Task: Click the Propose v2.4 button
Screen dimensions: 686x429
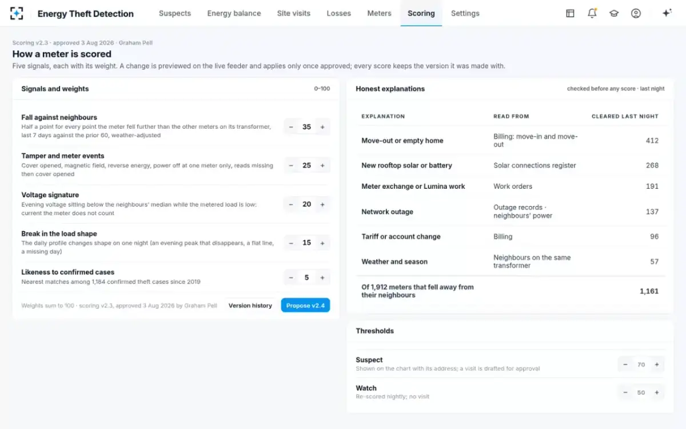Action: point(305,305)
